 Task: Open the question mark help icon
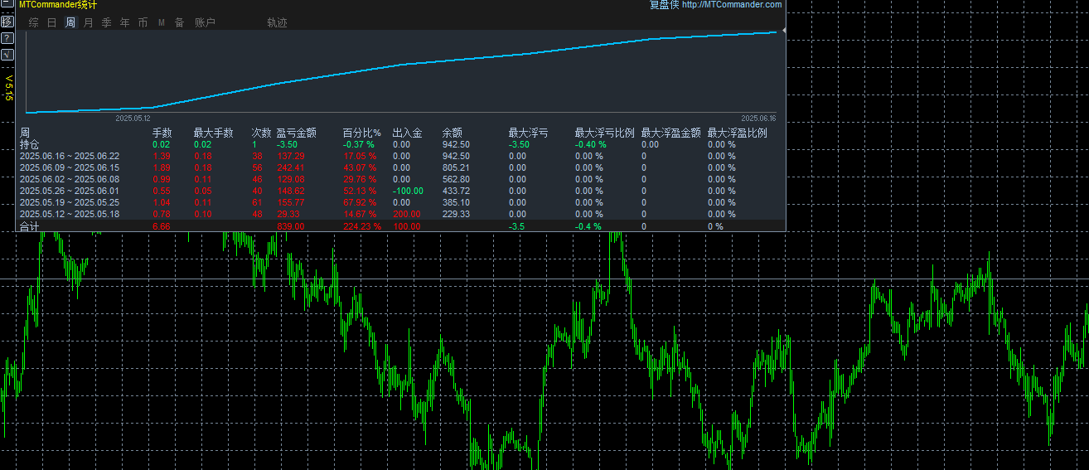pyautogui.click(x=7, y=38)
